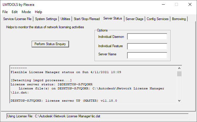Switch to Config Services tab
This screenshot has width=197, height=122.
pos(158,19)
